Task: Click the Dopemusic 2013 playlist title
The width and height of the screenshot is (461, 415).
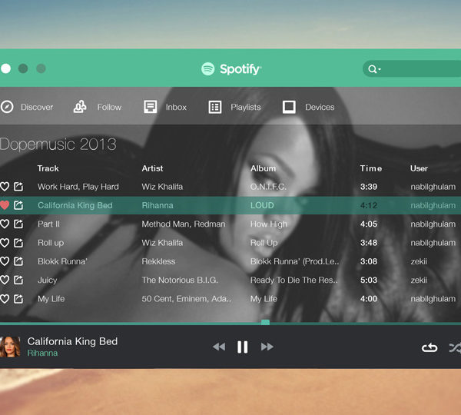Action: [58, 144]
